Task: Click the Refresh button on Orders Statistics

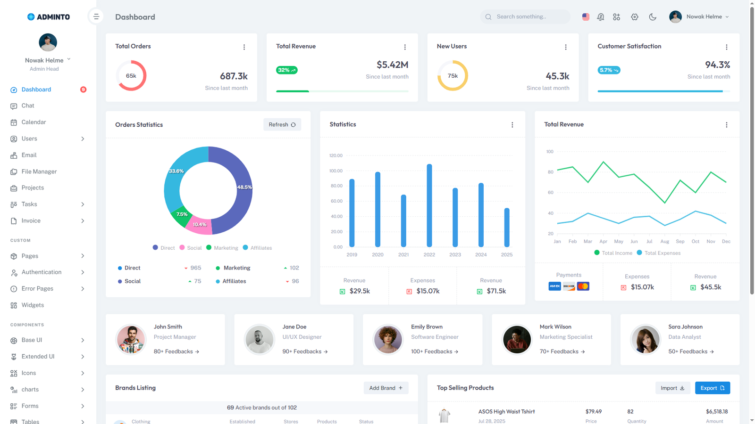Action: 282,125
